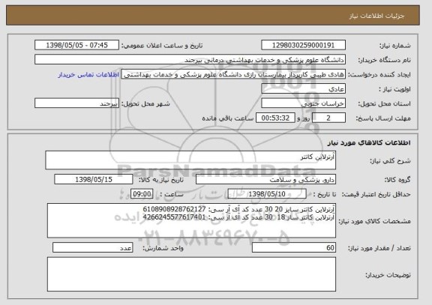Select the goods group field دارو، پزشکی و سلامت
The image size is (432, 305).
point(265,180)
